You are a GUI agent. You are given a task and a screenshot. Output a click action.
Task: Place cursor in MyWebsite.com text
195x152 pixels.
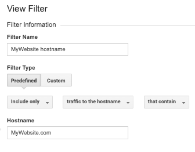pyautogui.click(x=31, y=133)
